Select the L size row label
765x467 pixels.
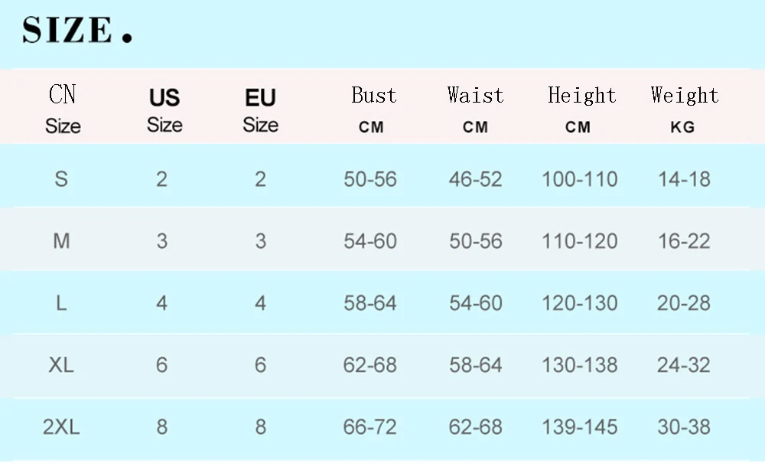pos(61,303)
